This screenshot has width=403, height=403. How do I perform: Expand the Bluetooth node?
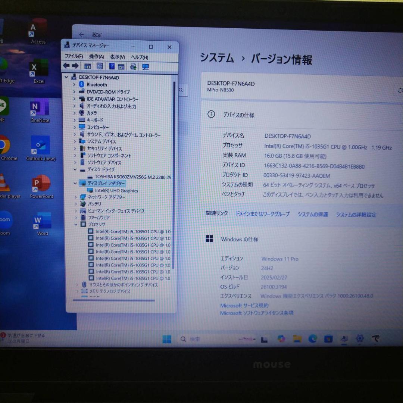point(74,84)
